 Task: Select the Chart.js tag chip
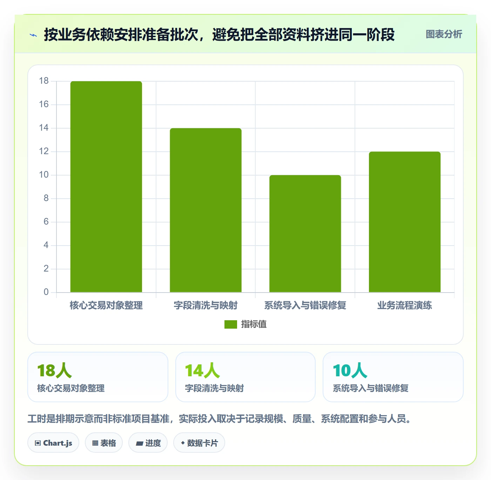click(x=53, y=443)
